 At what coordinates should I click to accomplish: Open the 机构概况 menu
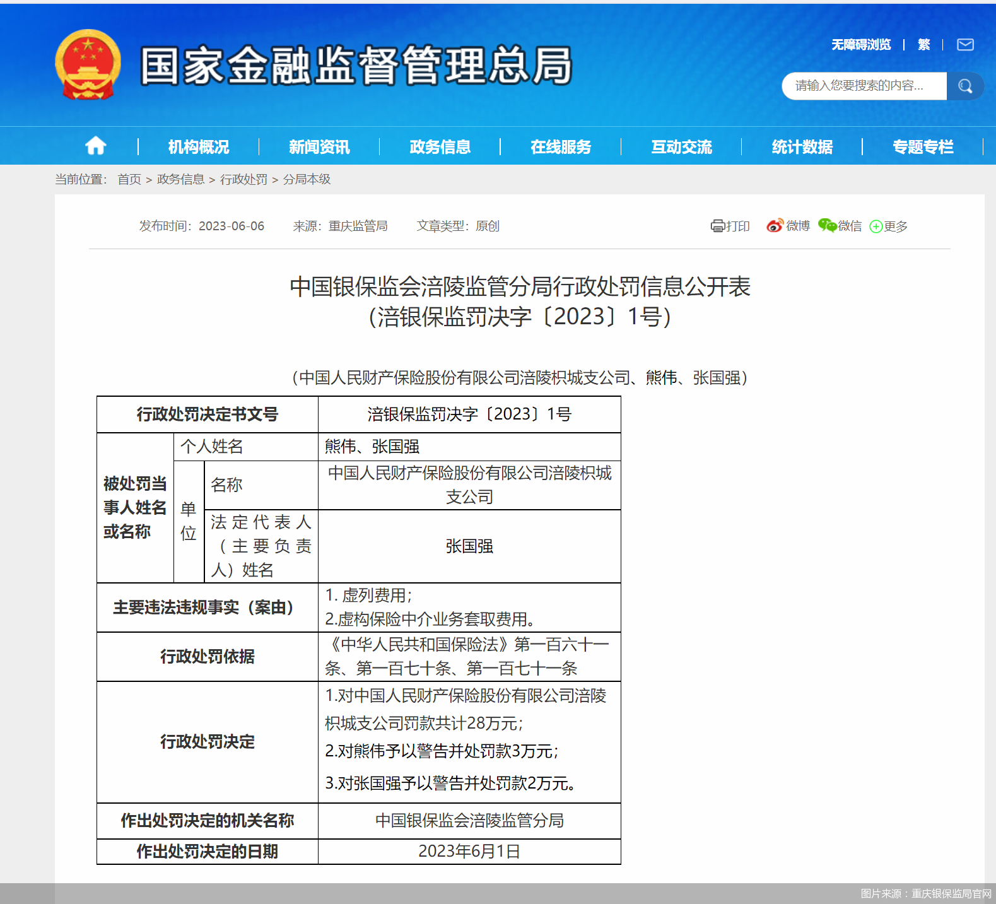[199, 147]
